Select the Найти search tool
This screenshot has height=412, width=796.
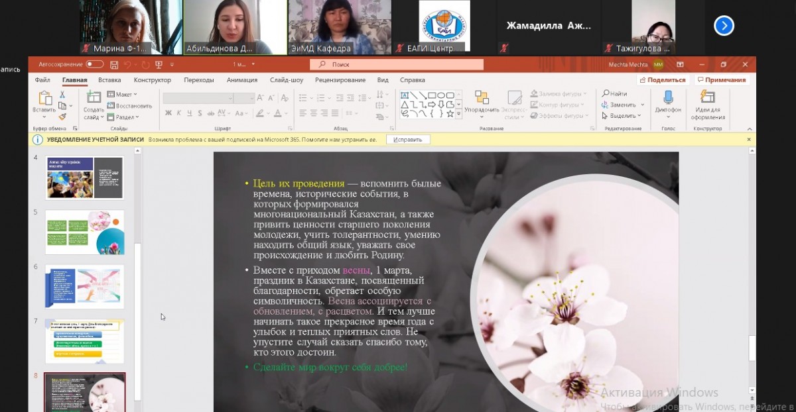click(x=614, y=94)
